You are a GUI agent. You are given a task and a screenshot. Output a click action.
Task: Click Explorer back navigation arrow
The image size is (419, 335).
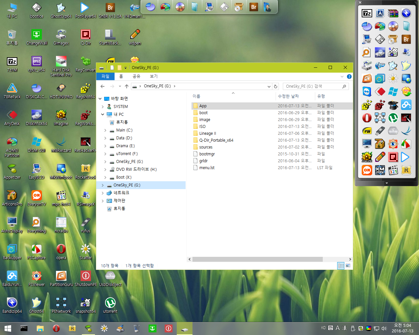tap(102, 86)
